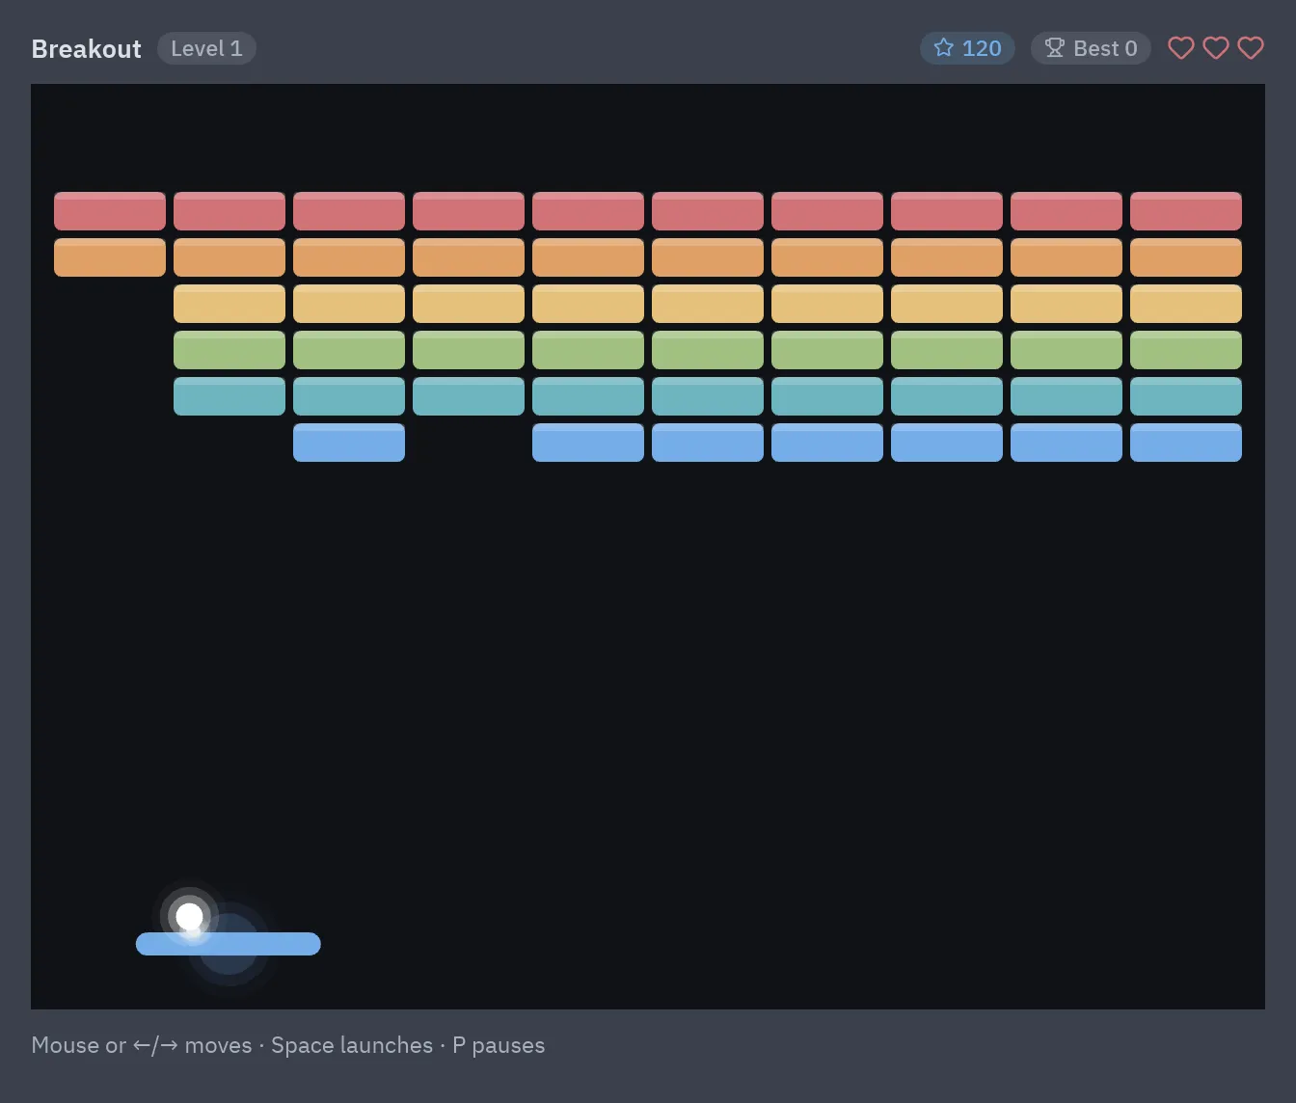1296x1103 pixels.
Task: Click the leftmost yellow brick
Action: coord(229,304)
